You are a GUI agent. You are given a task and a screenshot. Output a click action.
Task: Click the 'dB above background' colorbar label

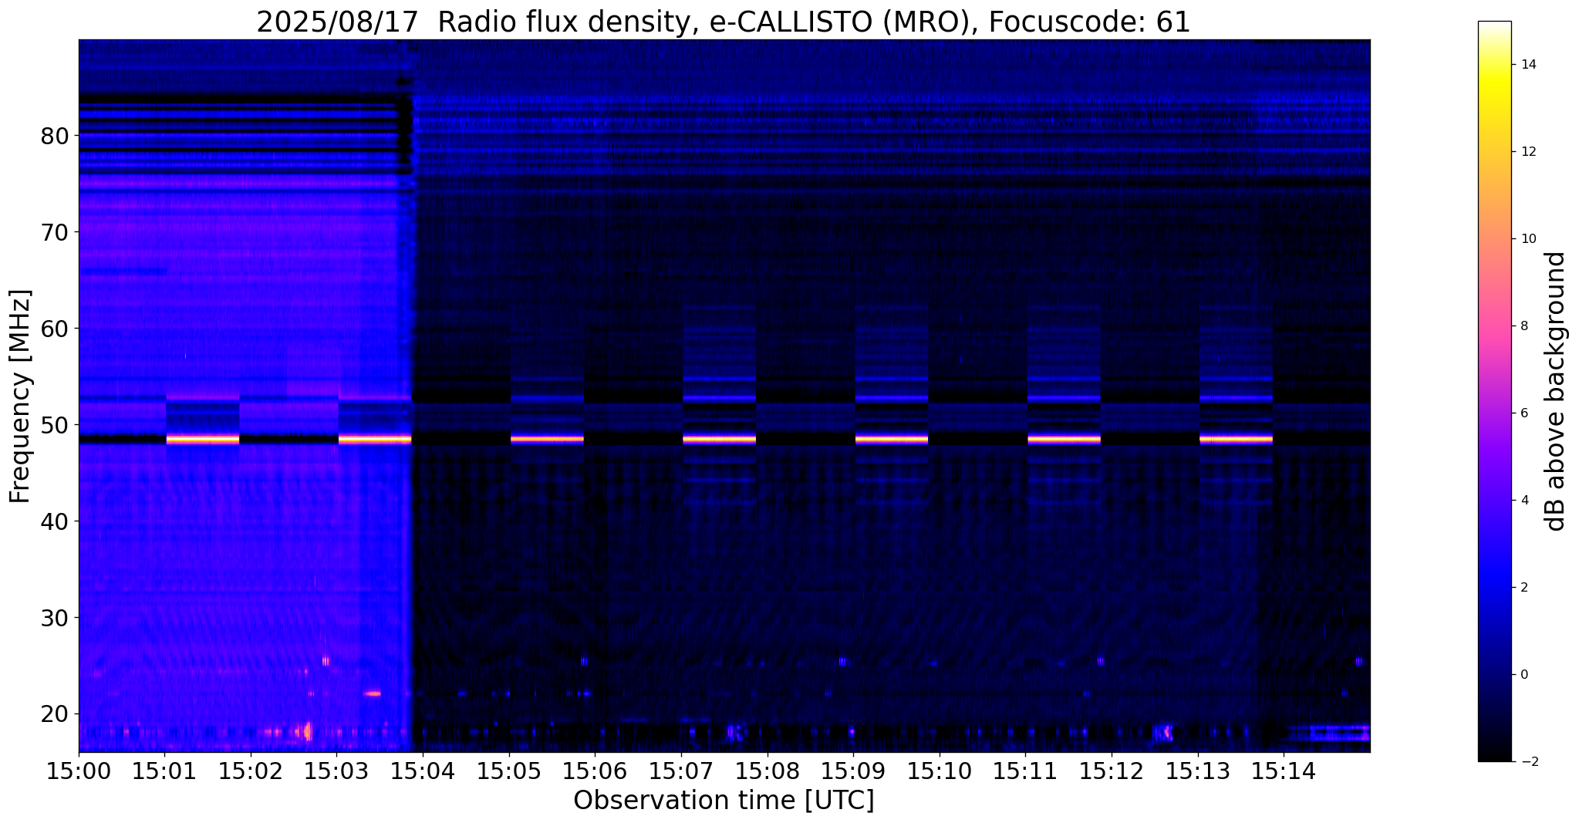(x=1556, y=391)
